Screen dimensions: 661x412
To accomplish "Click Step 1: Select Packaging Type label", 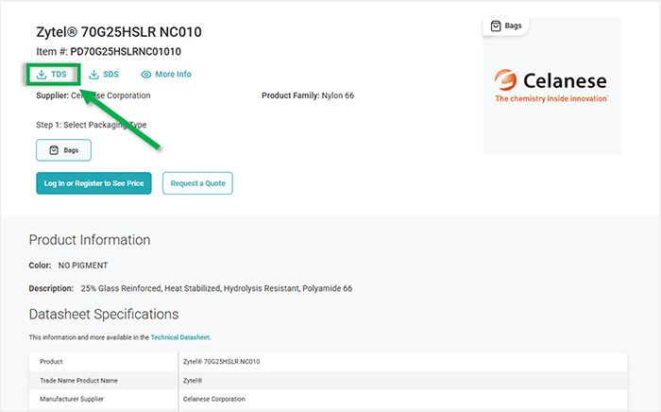I will click(92, 125).
